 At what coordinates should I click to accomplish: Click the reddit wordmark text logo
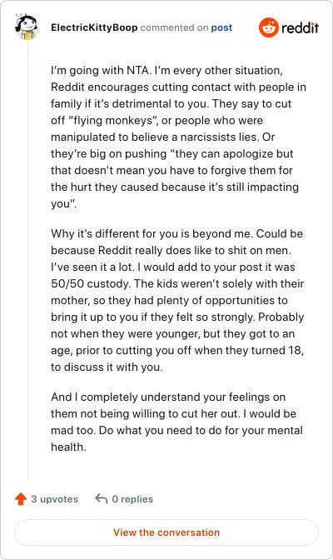pos(300,27)
